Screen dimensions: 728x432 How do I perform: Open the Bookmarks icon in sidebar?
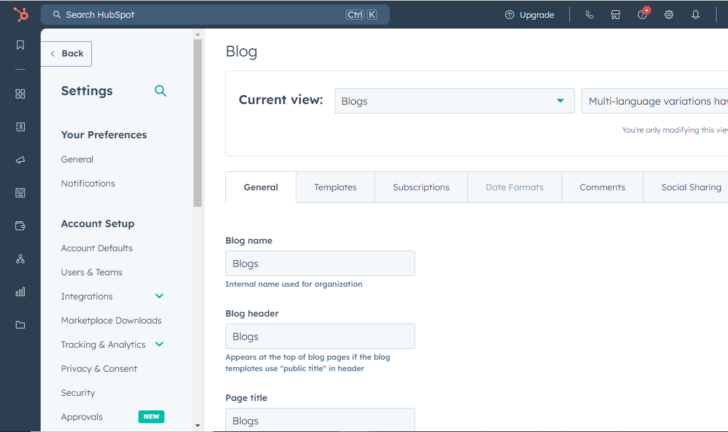20,45
